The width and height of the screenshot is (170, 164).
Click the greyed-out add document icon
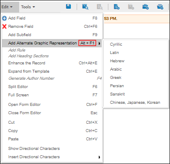131,7
